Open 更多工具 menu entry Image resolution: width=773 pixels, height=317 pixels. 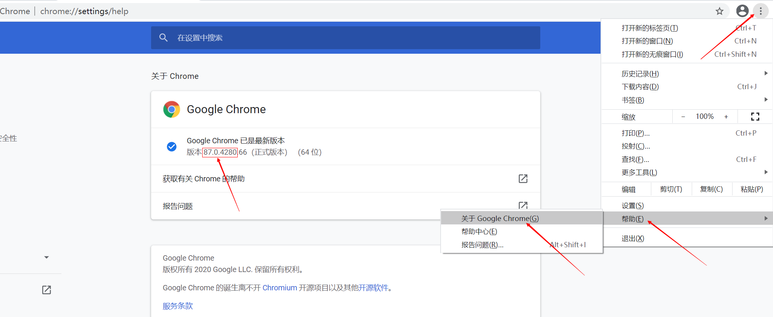(x=687, y=172)
